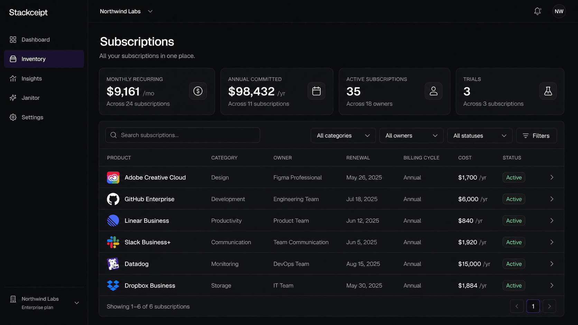Click the Dropbox Business logo icon
This screenshot has width=578, height=325.
point(113,286)
